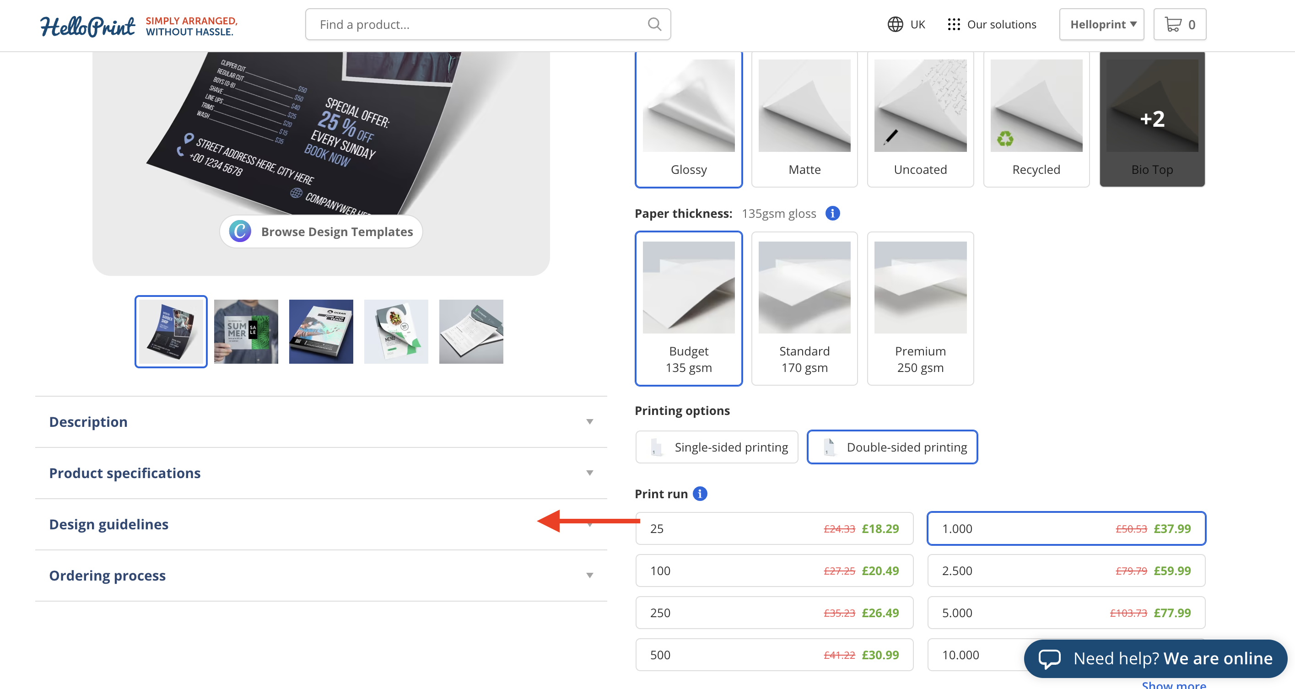Click the globe UK region icon
Viewport: 1295px width, 689px height.
895,24
